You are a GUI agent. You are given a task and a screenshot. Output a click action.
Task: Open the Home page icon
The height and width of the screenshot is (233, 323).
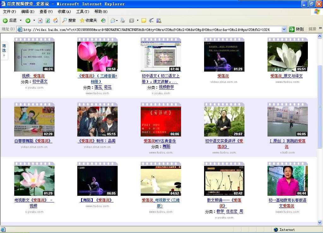(x=55, y=21)
